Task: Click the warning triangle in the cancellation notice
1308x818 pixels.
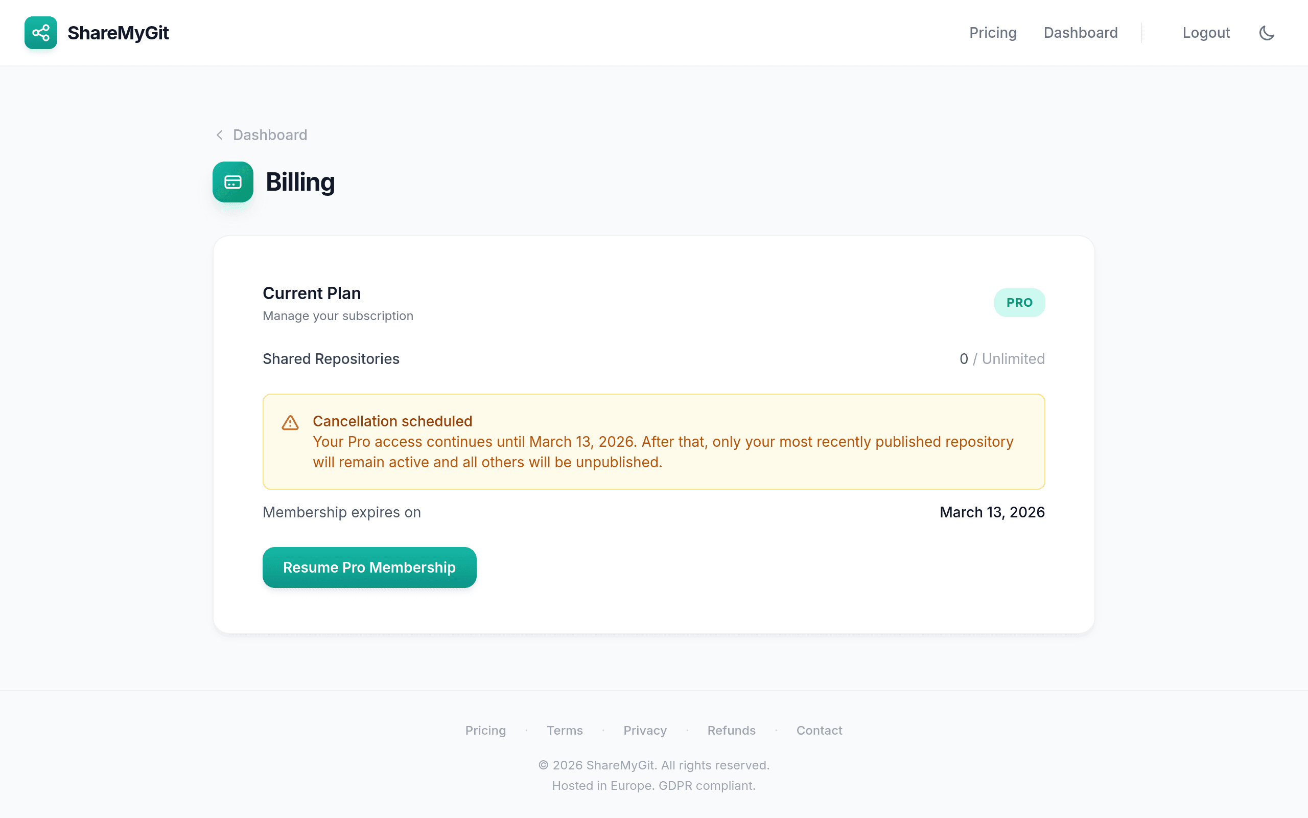Action: click(290, 422)
